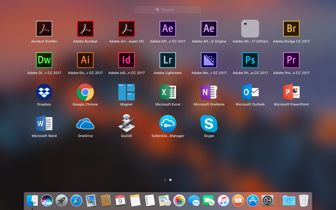336x210 pixels.
Task: Open the QuitAll Automator app
Action: coord(127,123)
